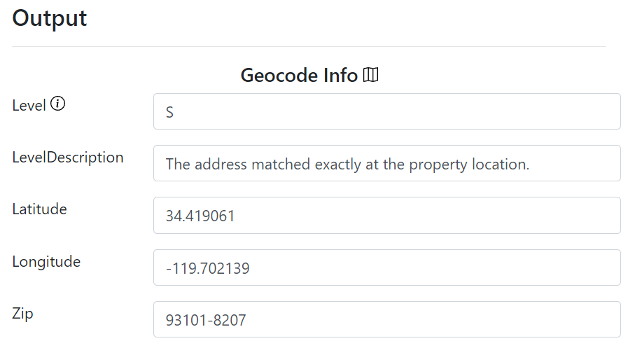The height and width of the screenshot is (362, 628).
Task: Open the map icon next to Geocode Info
Action: 370,74
